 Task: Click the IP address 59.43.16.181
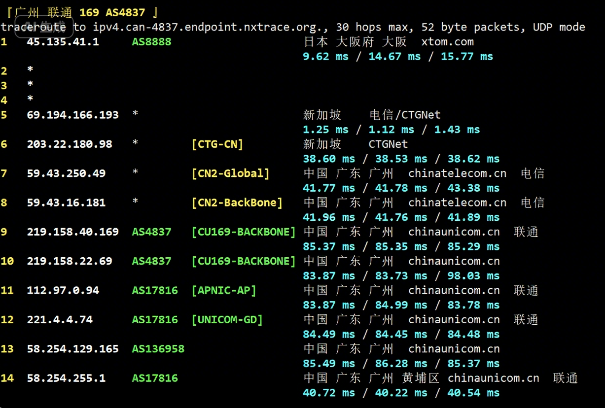point(66,203)
